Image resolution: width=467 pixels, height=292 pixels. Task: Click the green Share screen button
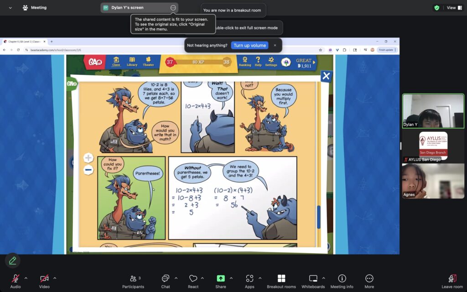click(221, 279)
